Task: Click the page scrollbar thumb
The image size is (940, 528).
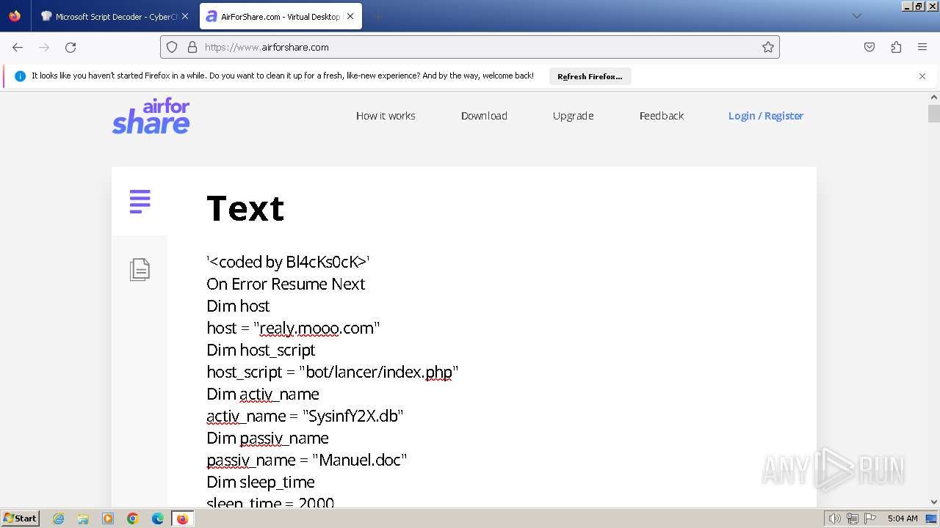Action: coord(933,114)
